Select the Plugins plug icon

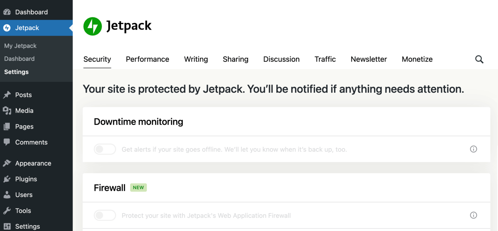[x=7, y=179]
